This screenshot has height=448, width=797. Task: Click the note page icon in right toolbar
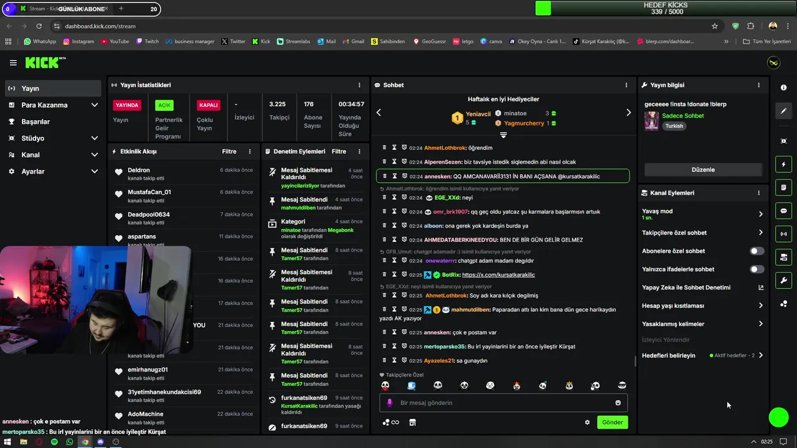(x=783, y=187)
